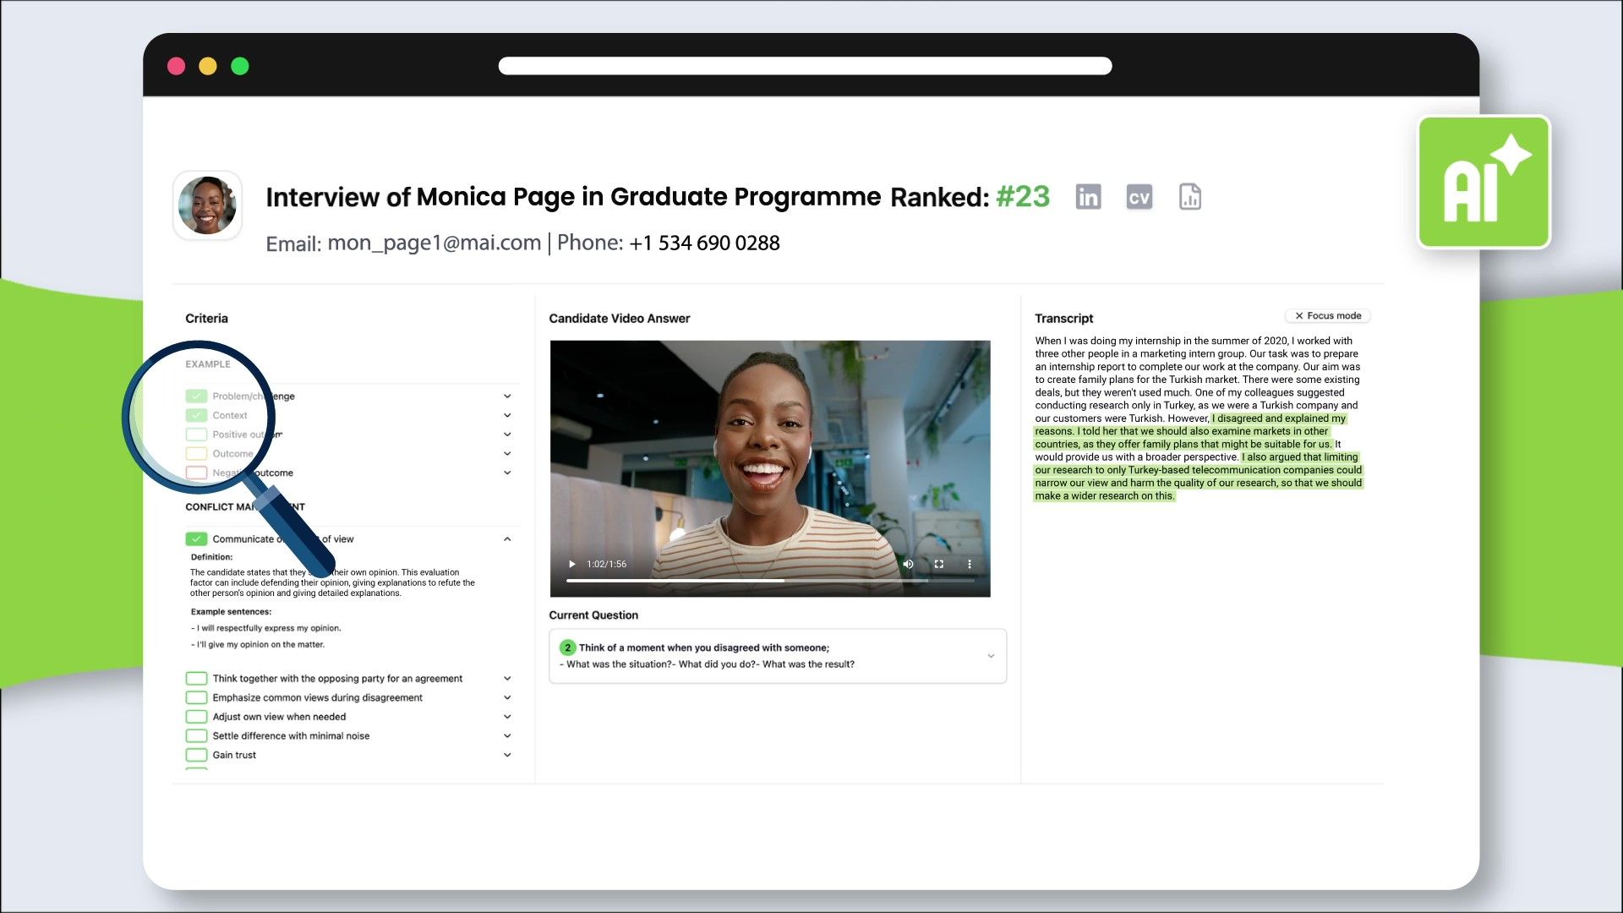
Task: Expand the 'Settle difference with minimal noise' row
Action: click(507, 735)
